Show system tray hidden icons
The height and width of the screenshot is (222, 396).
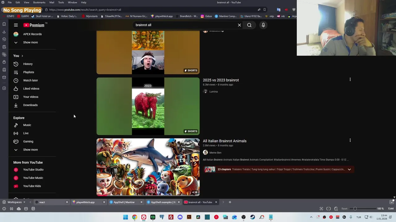tap(311, 217)
